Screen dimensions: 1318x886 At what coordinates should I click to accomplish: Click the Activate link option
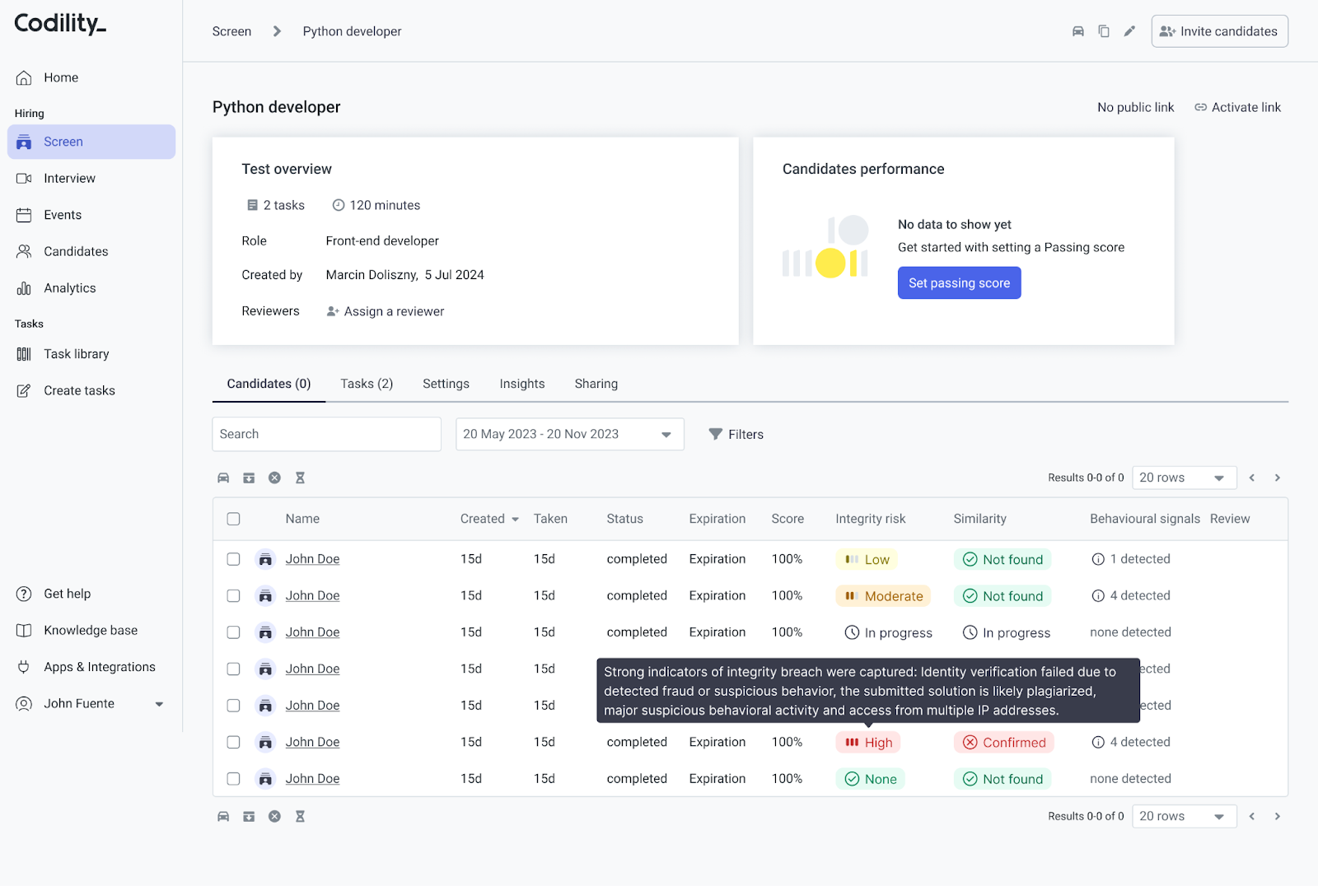pyautogui.click(x=1238, y=107)
